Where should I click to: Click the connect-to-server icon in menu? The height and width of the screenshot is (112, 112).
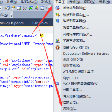(57, 21)
